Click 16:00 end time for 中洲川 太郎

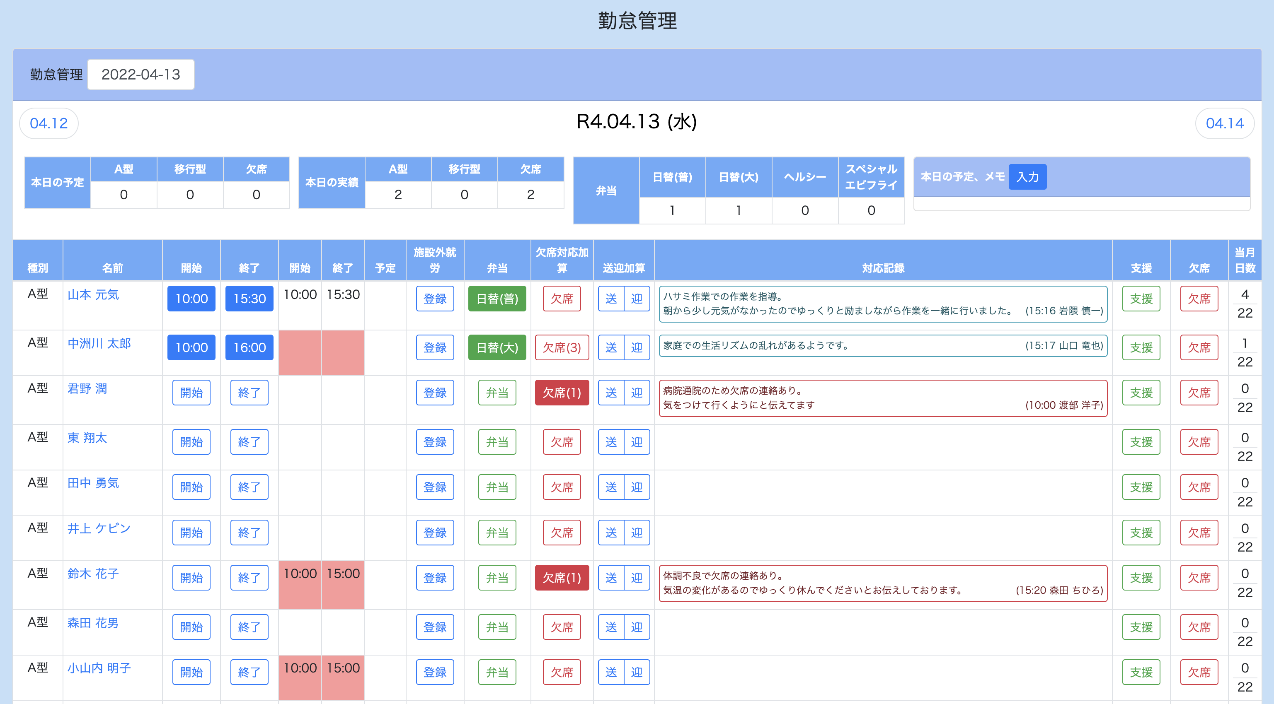(249, 347)
